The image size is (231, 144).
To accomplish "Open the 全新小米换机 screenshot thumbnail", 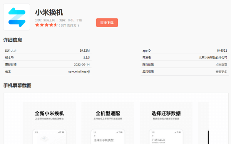I will click(49, 123).
